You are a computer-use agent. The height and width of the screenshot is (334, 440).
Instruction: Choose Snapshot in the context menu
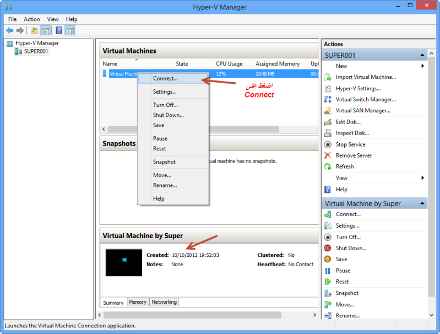(173, 162)
